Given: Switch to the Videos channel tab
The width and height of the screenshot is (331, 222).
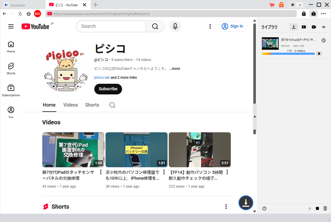Looking at the screenshot, I should pos(70,105).
